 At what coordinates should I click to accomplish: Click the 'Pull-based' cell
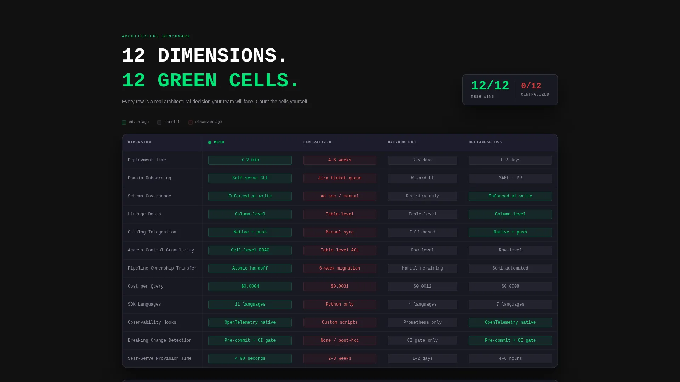pos(422,232)
